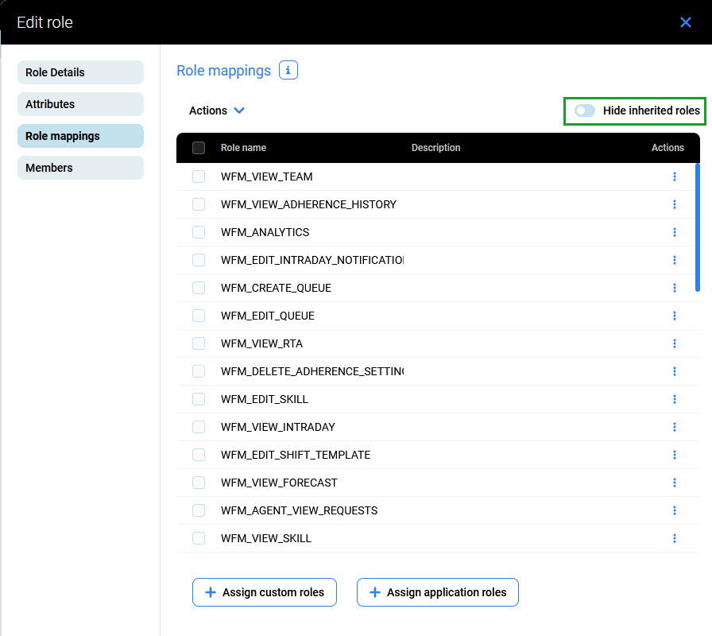
Task: Open row actions for WFM_EDIT_SKILL
Action: point(674,399)
